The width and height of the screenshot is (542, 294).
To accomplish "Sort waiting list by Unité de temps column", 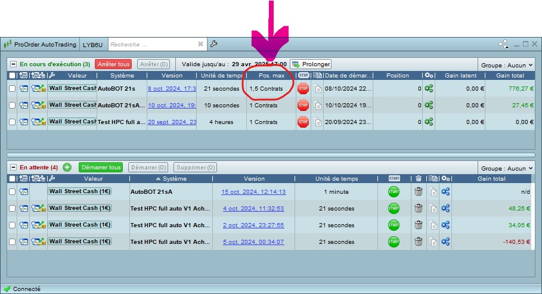I will click(336, 178).
